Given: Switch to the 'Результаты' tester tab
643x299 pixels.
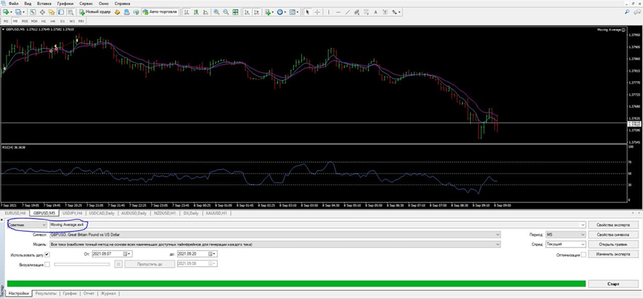Looking at the screenshot, I should (x=46, y=293).
